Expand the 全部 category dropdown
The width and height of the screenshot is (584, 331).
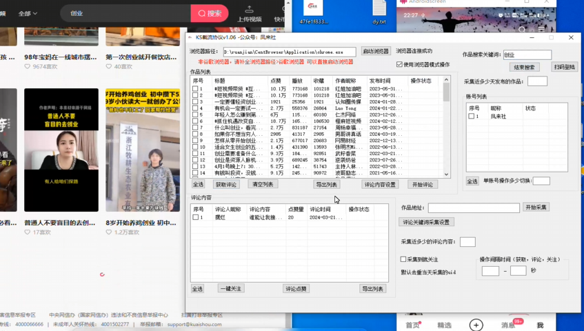click(28, 13)
